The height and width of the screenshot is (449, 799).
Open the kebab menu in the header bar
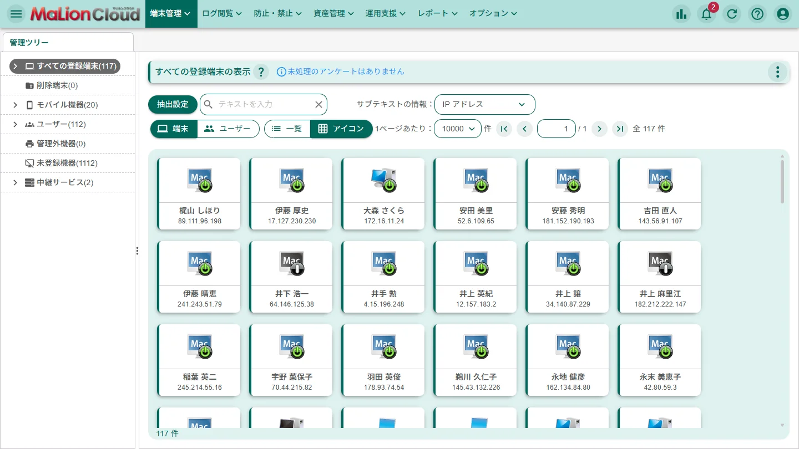777,72
